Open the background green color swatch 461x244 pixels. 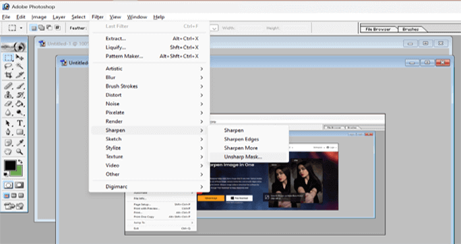[x=18, y=173]
